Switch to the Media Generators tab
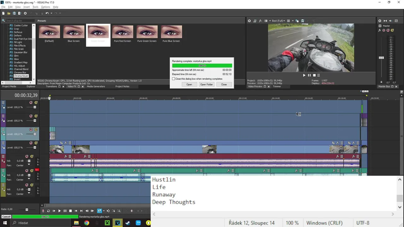 pos(96,86)
